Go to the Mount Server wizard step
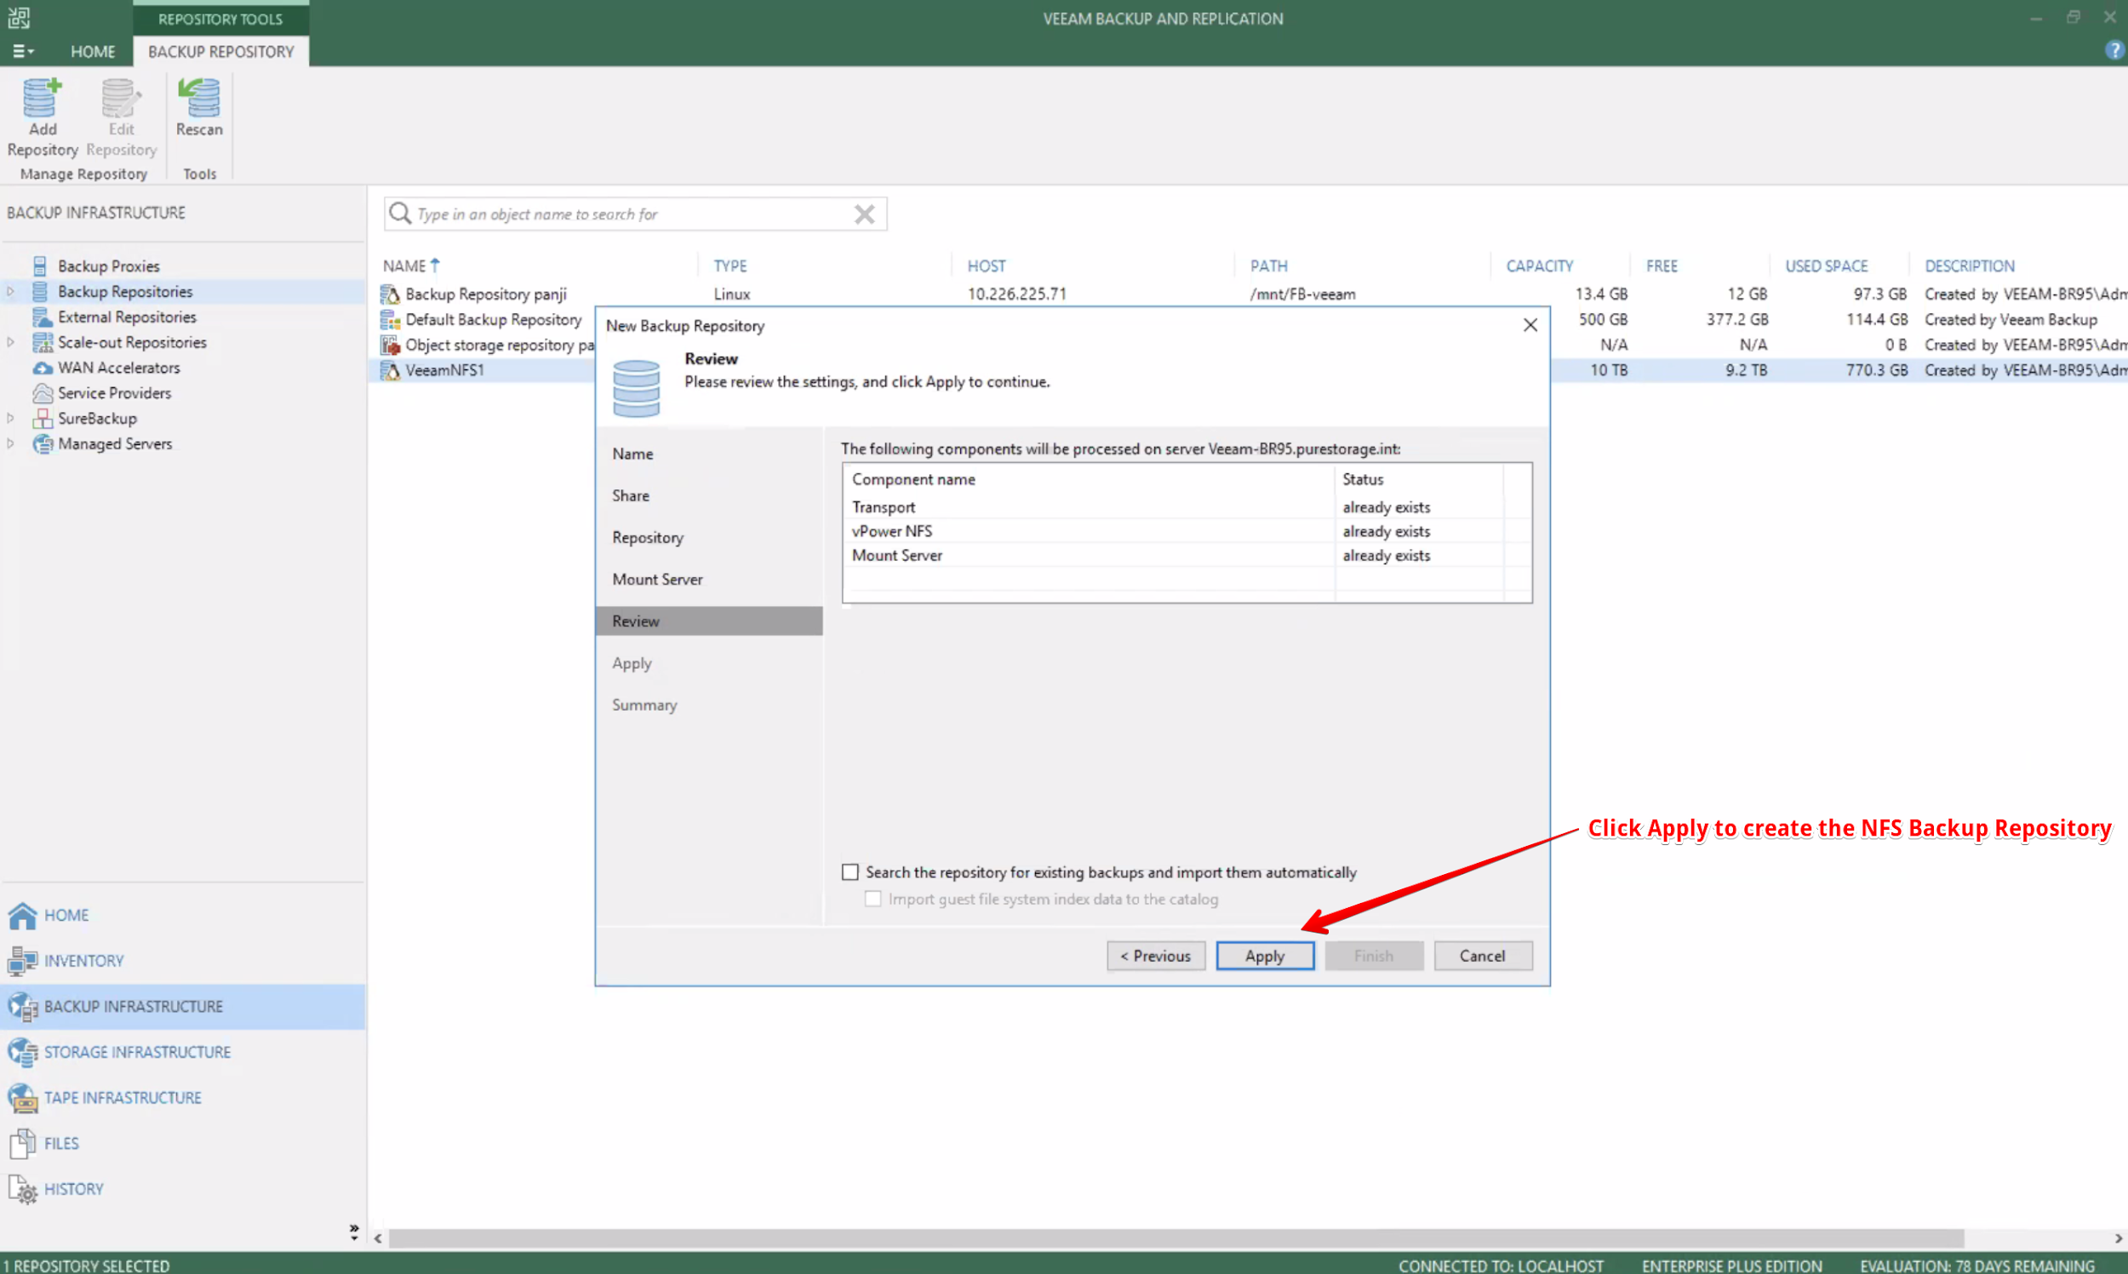This screenshot has height=1274, width=2128. pyautogui.click(x=656, y=580)
